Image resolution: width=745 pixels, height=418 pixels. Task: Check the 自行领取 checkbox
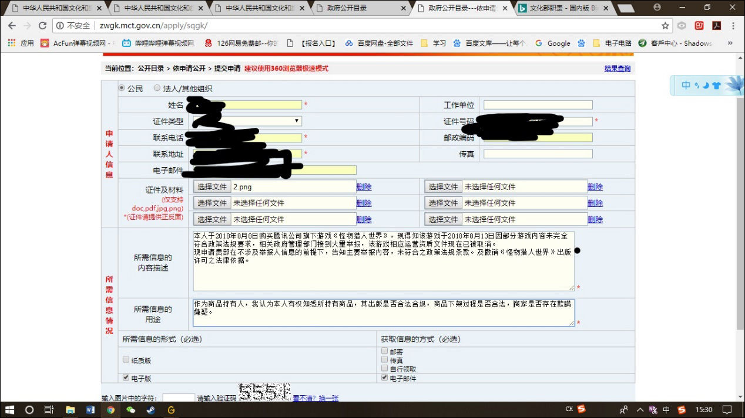click(384, 368)
